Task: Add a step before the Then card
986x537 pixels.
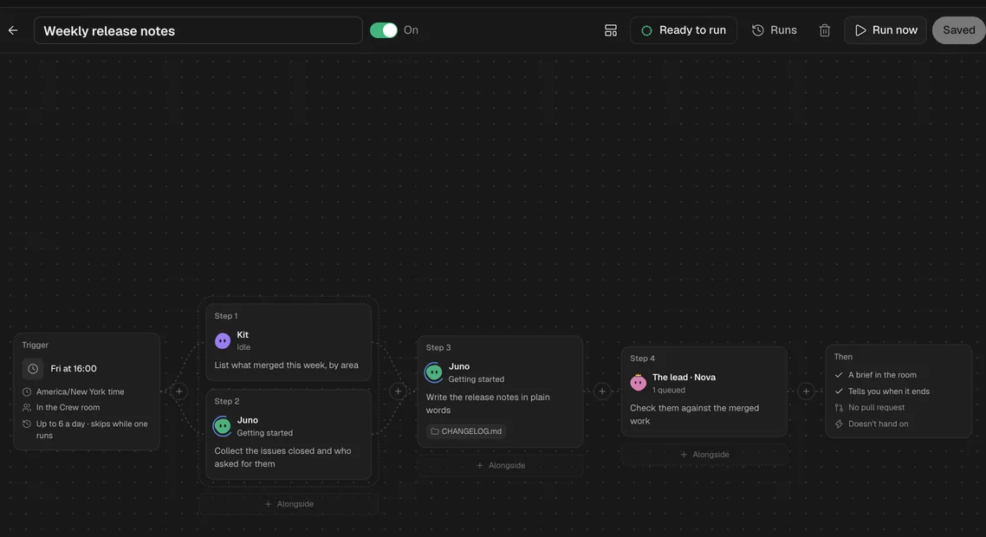Action: pyautogui.click(x=806, y=391)
